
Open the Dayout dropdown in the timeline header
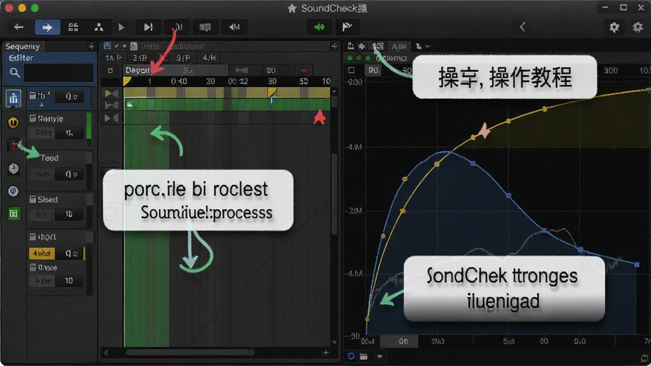175,71
